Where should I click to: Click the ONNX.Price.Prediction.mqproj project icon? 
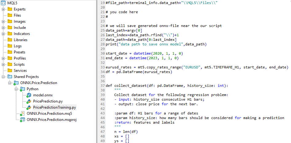(x=23, y=120)
